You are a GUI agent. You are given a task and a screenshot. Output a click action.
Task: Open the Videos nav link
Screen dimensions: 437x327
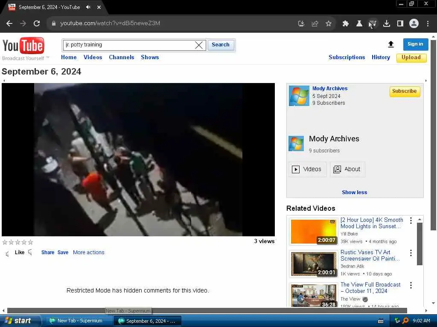tap(93, 57)
